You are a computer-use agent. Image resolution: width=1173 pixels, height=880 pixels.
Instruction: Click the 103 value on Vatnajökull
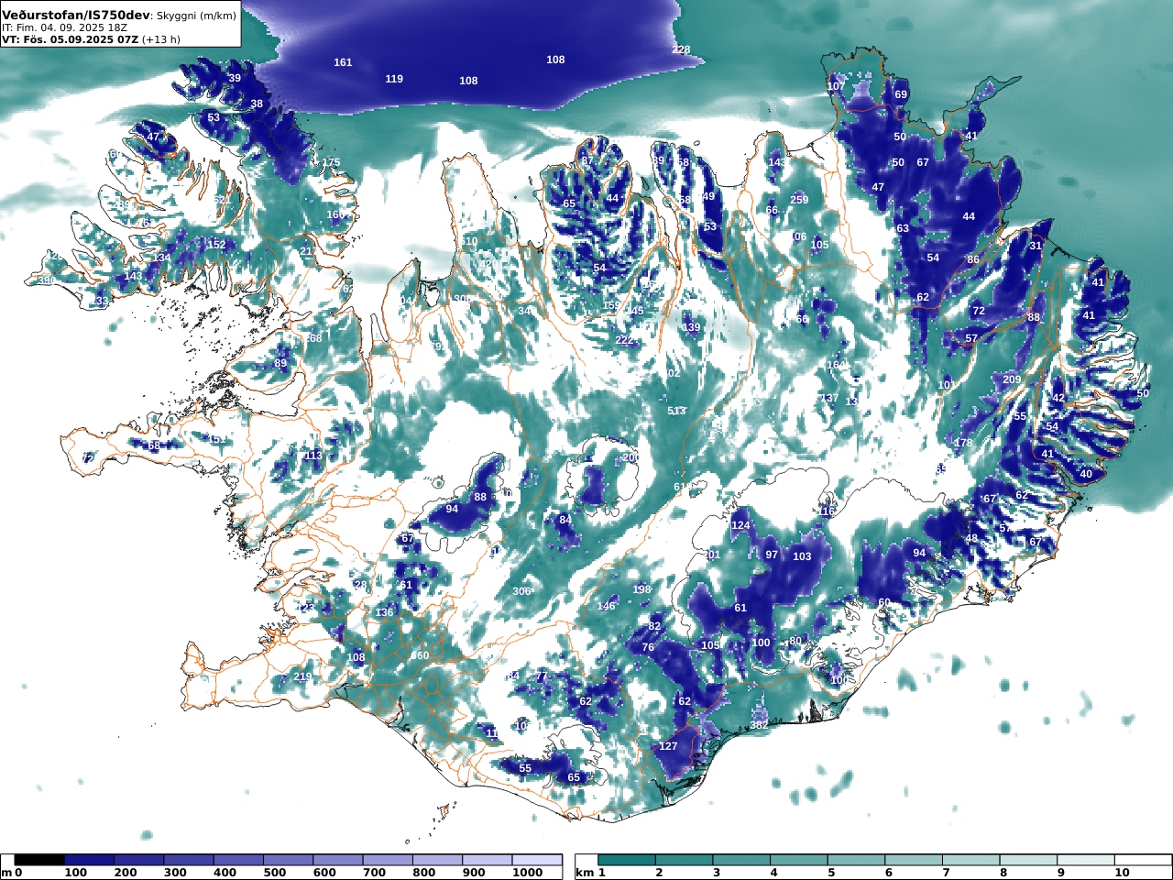[x=802, y=556]
